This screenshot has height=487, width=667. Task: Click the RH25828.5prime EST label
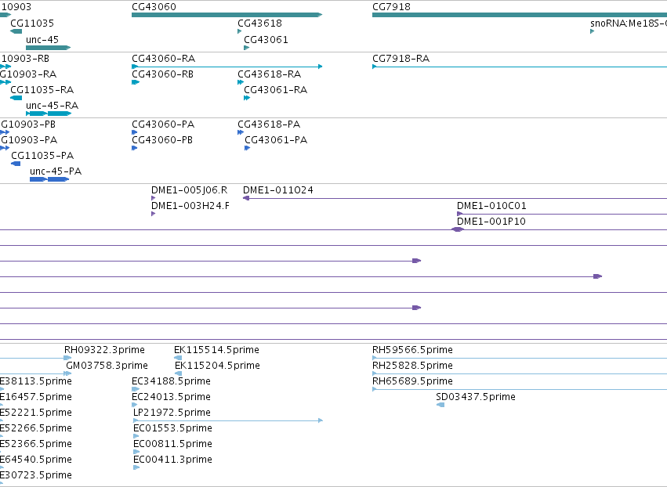pos(412,366)
